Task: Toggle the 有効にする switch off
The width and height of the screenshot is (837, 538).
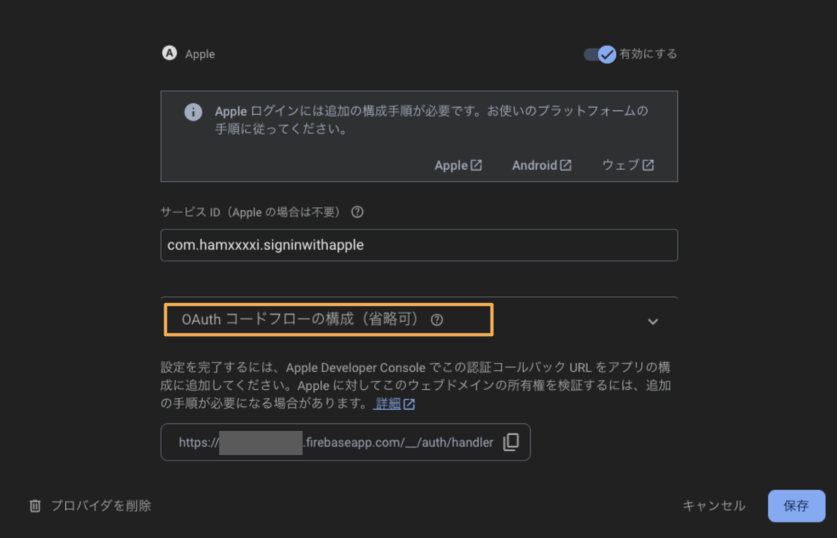Action: point(600,54)
